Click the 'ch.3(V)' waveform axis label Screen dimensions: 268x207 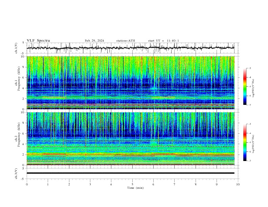[x=16, y=174]
